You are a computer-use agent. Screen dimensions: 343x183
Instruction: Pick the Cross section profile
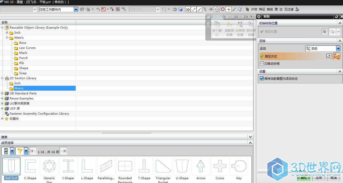220,166
